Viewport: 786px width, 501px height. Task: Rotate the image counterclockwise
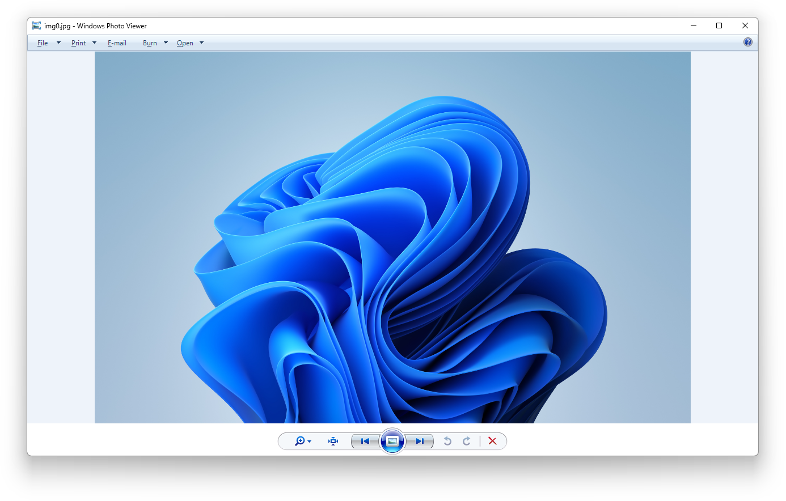tap(447, 441)
